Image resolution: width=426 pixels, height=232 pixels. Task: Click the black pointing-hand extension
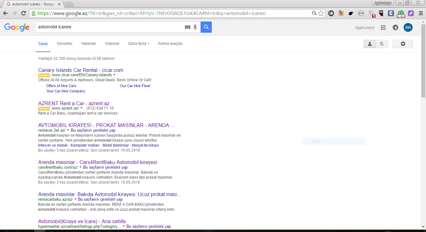(351, 13)
